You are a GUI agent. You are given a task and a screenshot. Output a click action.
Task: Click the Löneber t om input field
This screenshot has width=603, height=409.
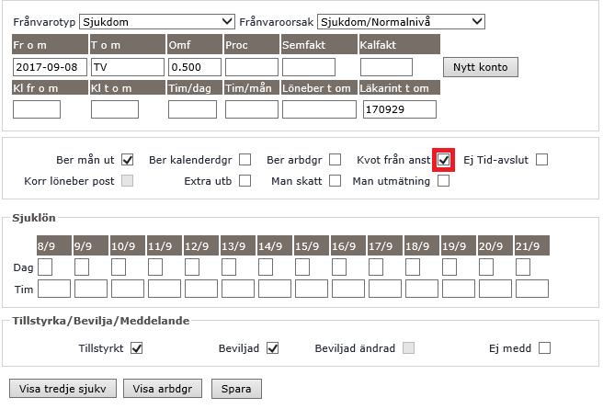click(x=319, y=109)
